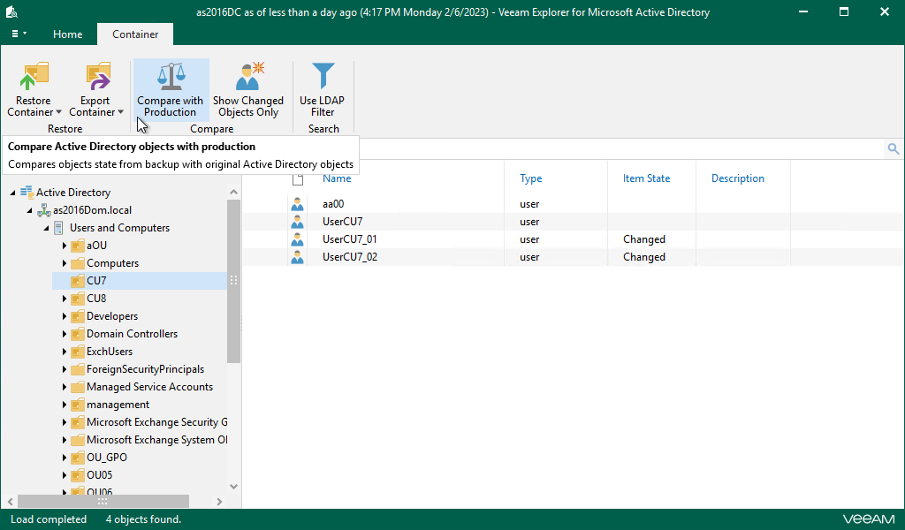Click the ForeignSecurityPrincipals folder icon
The height and width of the screenshot is (530, 905).
pyautogui.click(x=78, y=369)
